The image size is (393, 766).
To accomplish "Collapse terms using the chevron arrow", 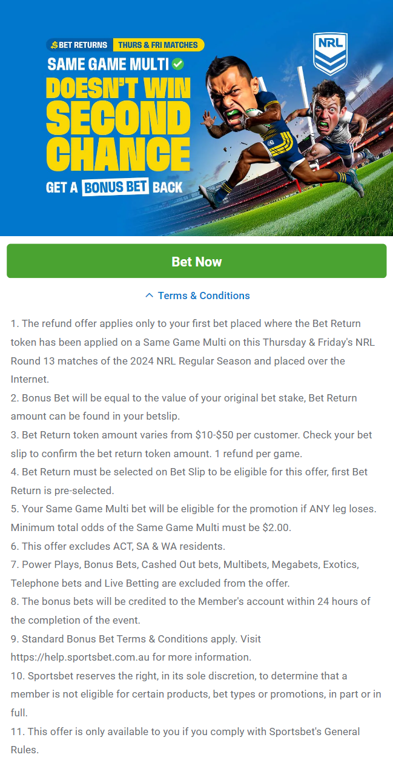I will pyautogui.click(x=149, y=296).
